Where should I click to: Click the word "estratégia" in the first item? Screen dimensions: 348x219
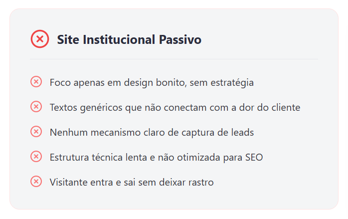click(232, 83)
